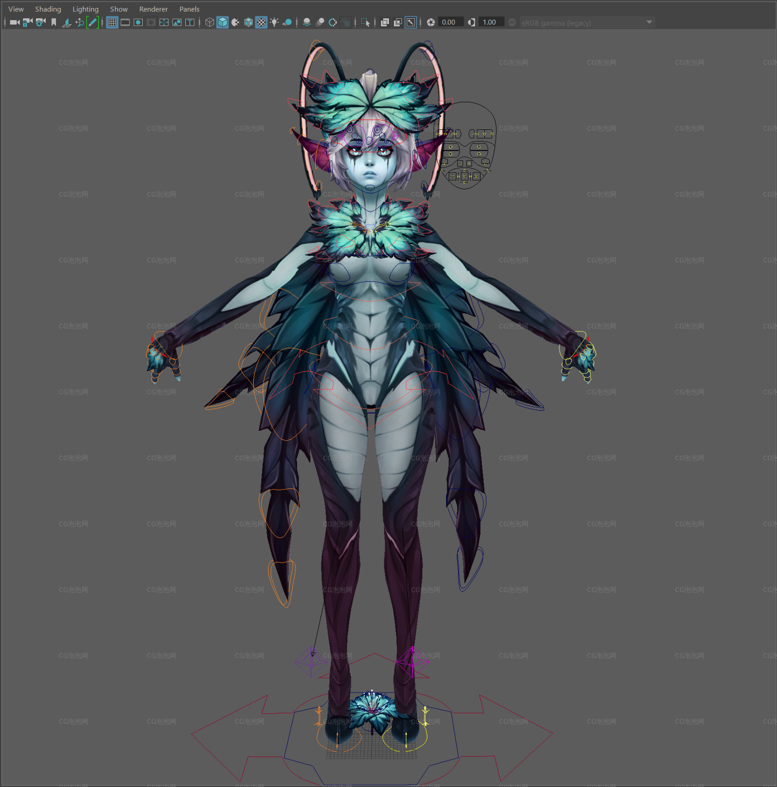The width and height of the screenshot is (777, 787).
Task: Toggle the Film Gate icon
Action: coord(125,22)
